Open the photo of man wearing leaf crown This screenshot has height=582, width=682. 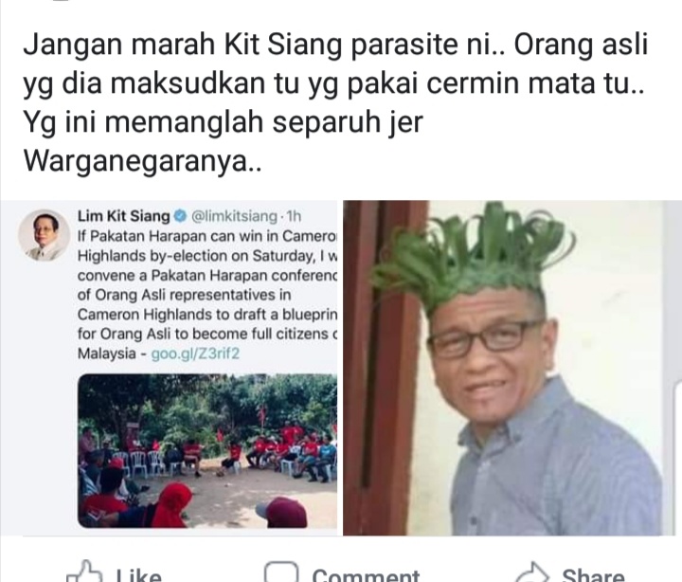point(503,368)
